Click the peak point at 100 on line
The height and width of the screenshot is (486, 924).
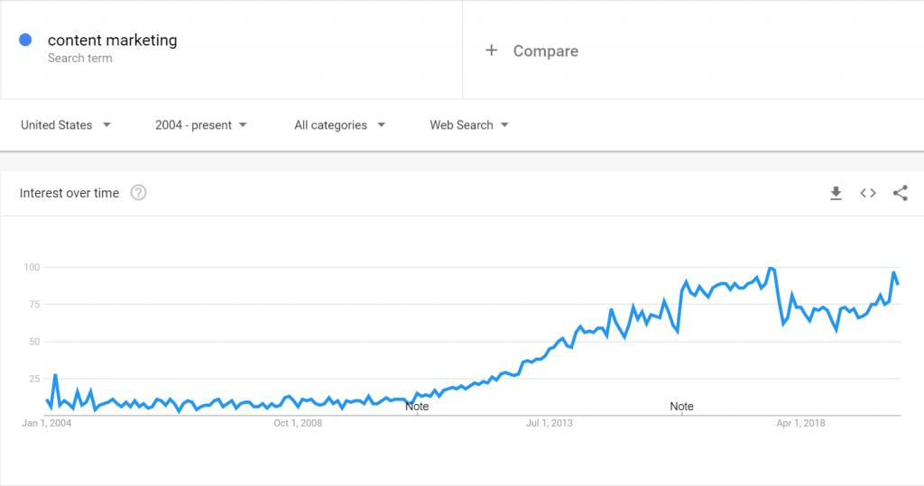click(x=771, y=268)
